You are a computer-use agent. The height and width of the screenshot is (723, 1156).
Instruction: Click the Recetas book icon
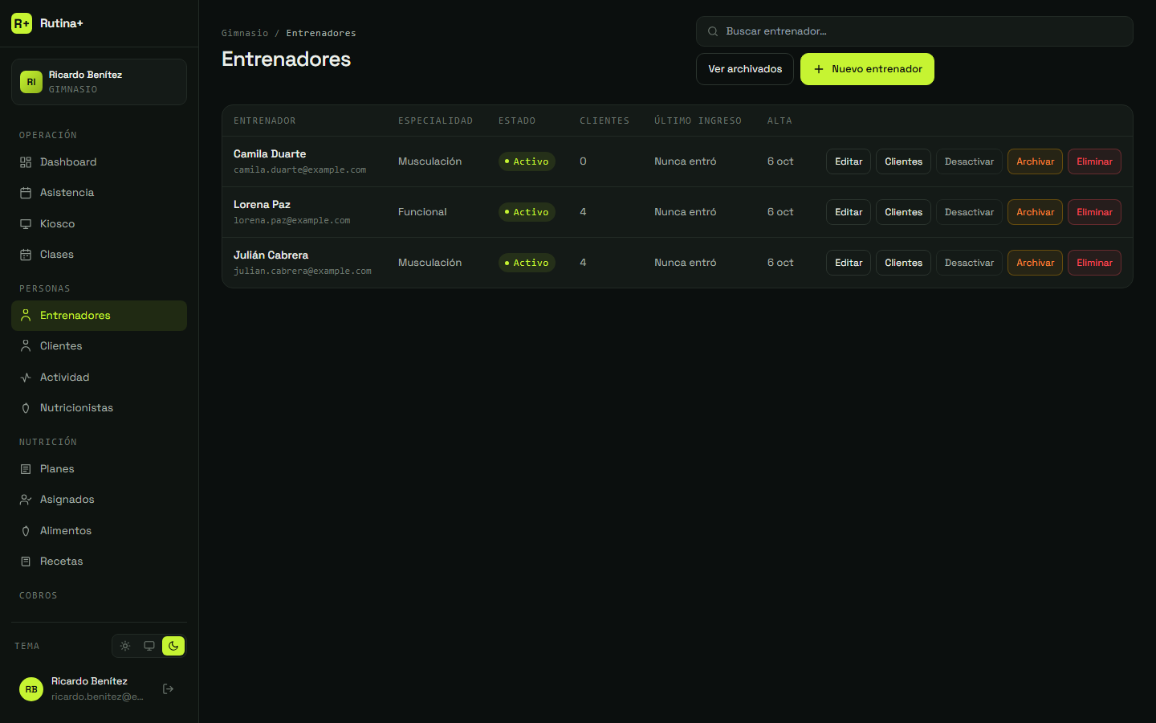[x=26, y=562]
